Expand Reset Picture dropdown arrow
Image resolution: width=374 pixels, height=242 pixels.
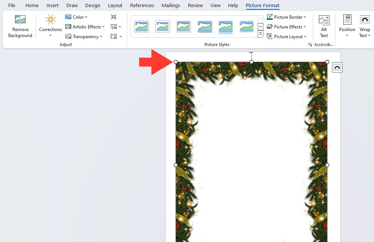[120, 37]
